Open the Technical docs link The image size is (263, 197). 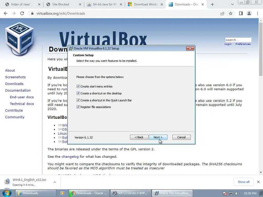pyautogui.click(x=22, y=104)
